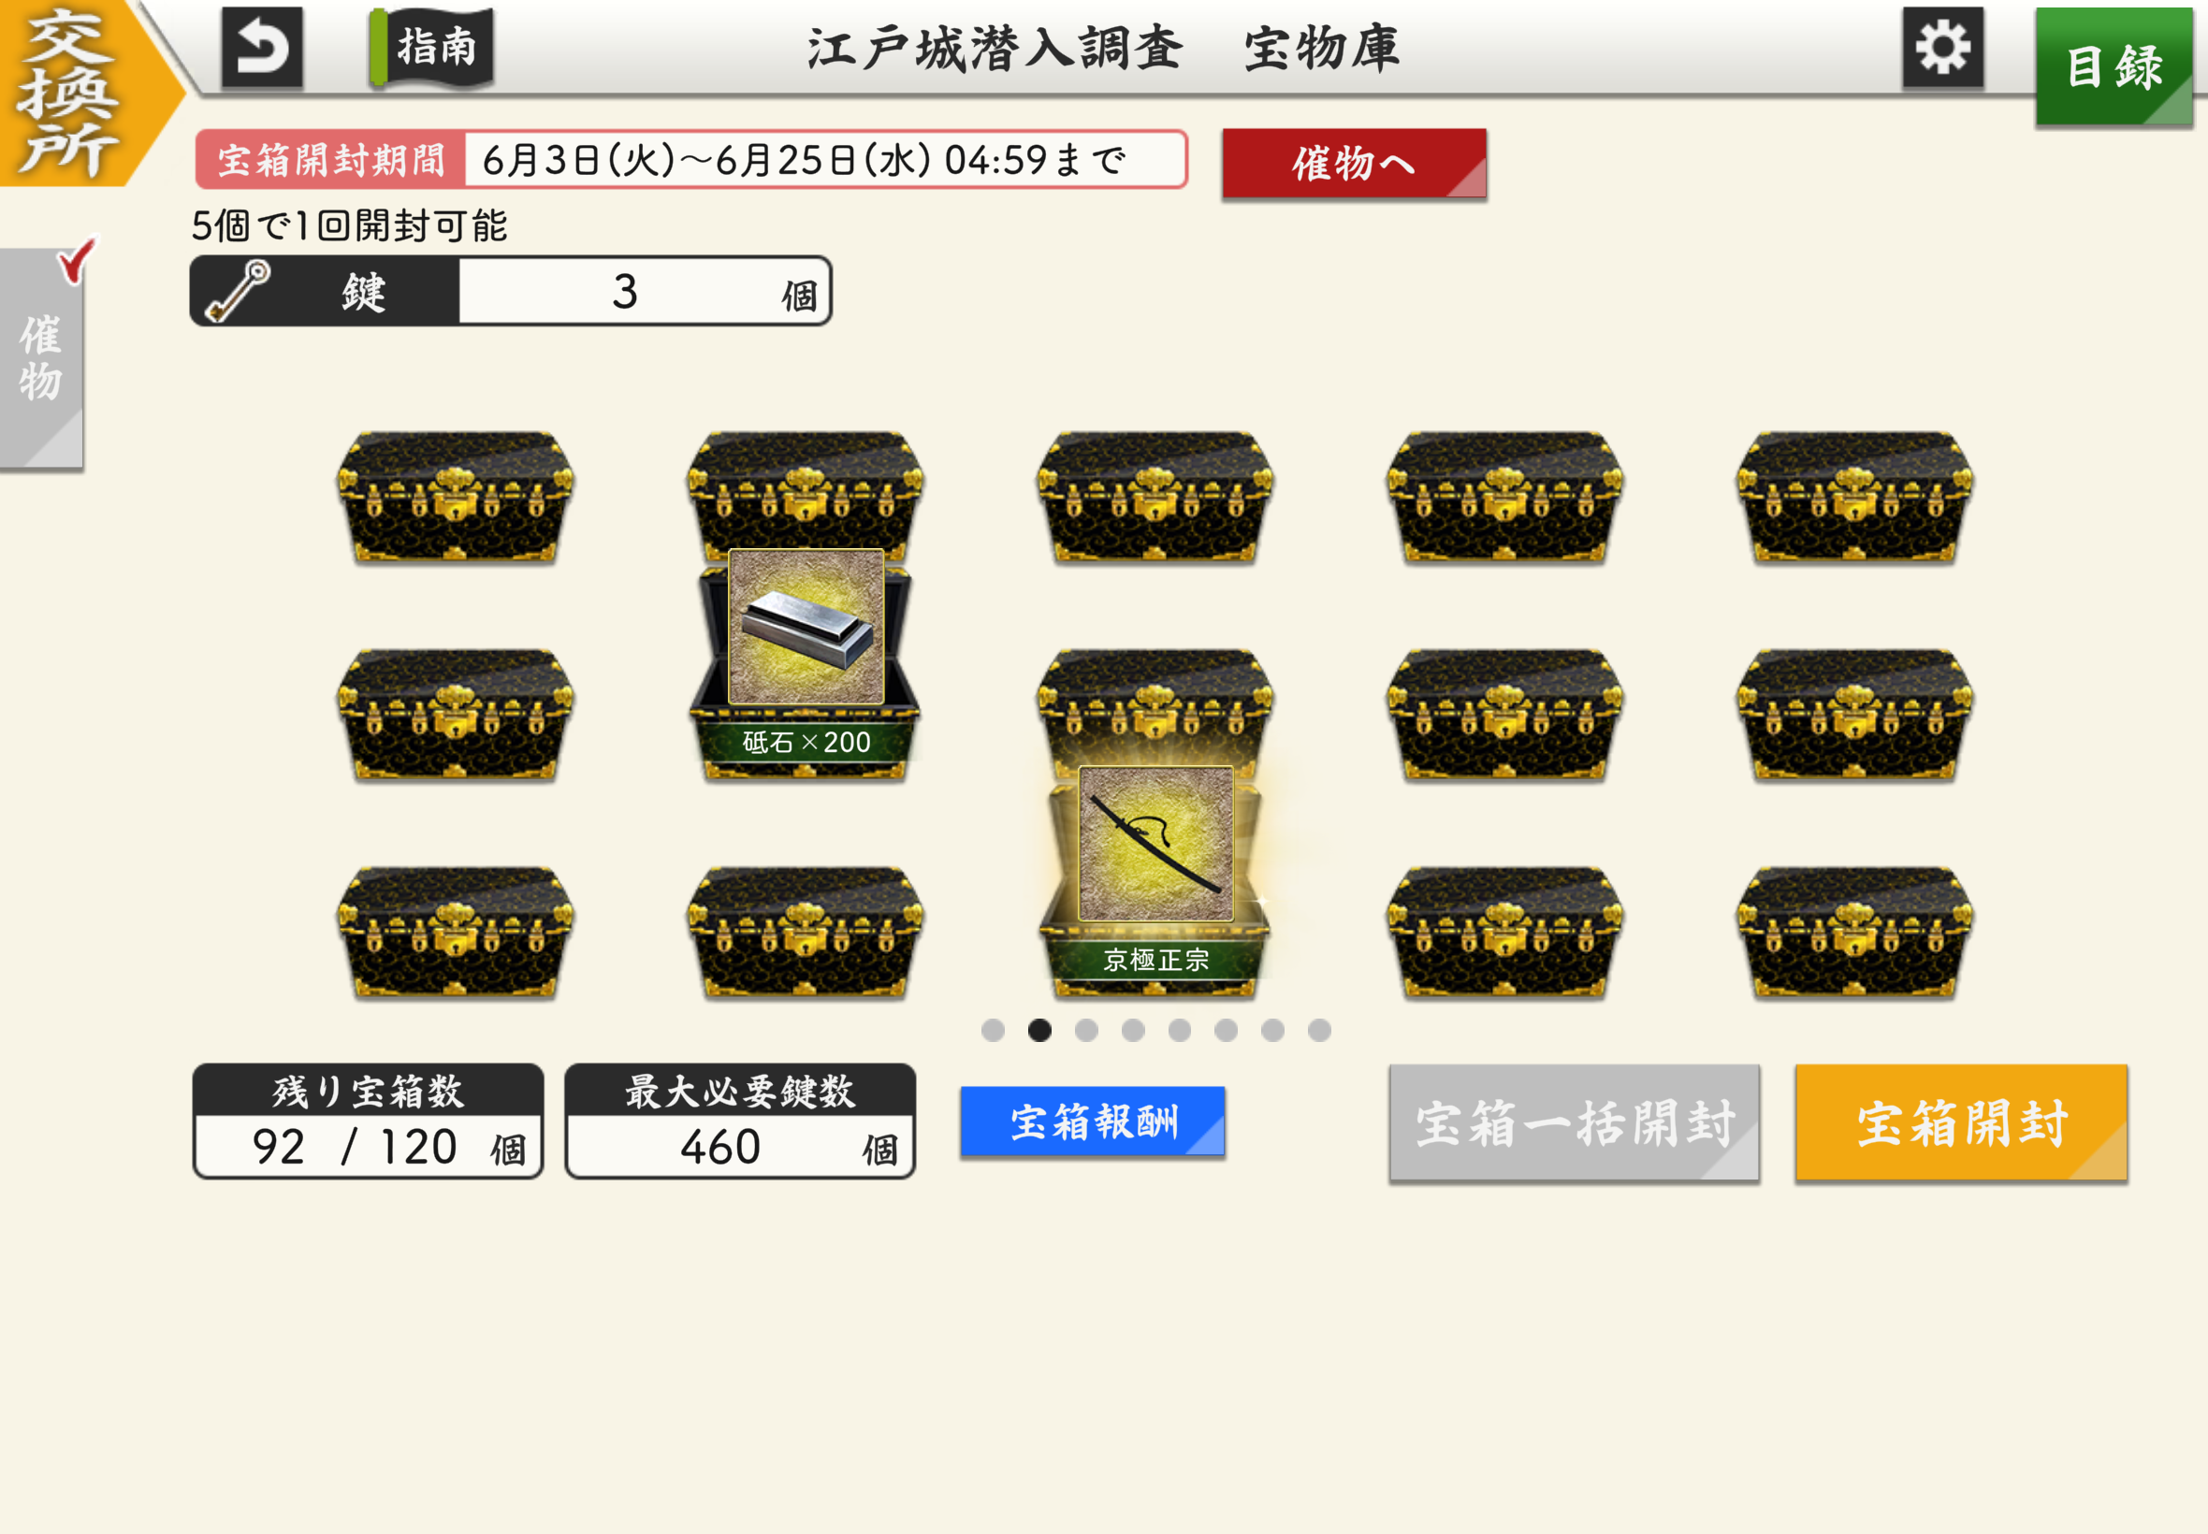The image size is (2208, 1534).
Task: Switch to the 催物 side tab
Action: [41, 357]
